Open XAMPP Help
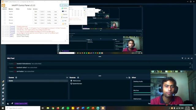 pos(64,20)
